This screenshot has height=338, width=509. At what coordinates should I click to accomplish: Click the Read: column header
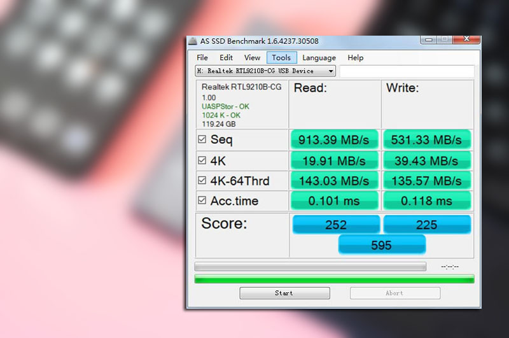(310, 88)
